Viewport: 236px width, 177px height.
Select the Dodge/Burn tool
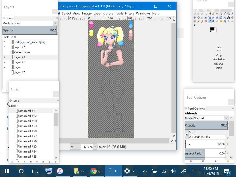coord(194,25)
